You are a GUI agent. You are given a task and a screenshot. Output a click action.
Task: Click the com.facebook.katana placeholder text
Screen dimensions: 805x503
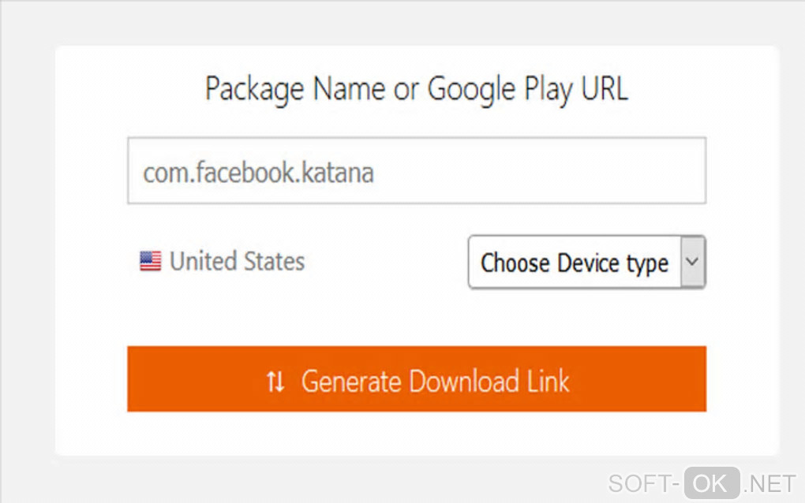[x=258, y=173]
